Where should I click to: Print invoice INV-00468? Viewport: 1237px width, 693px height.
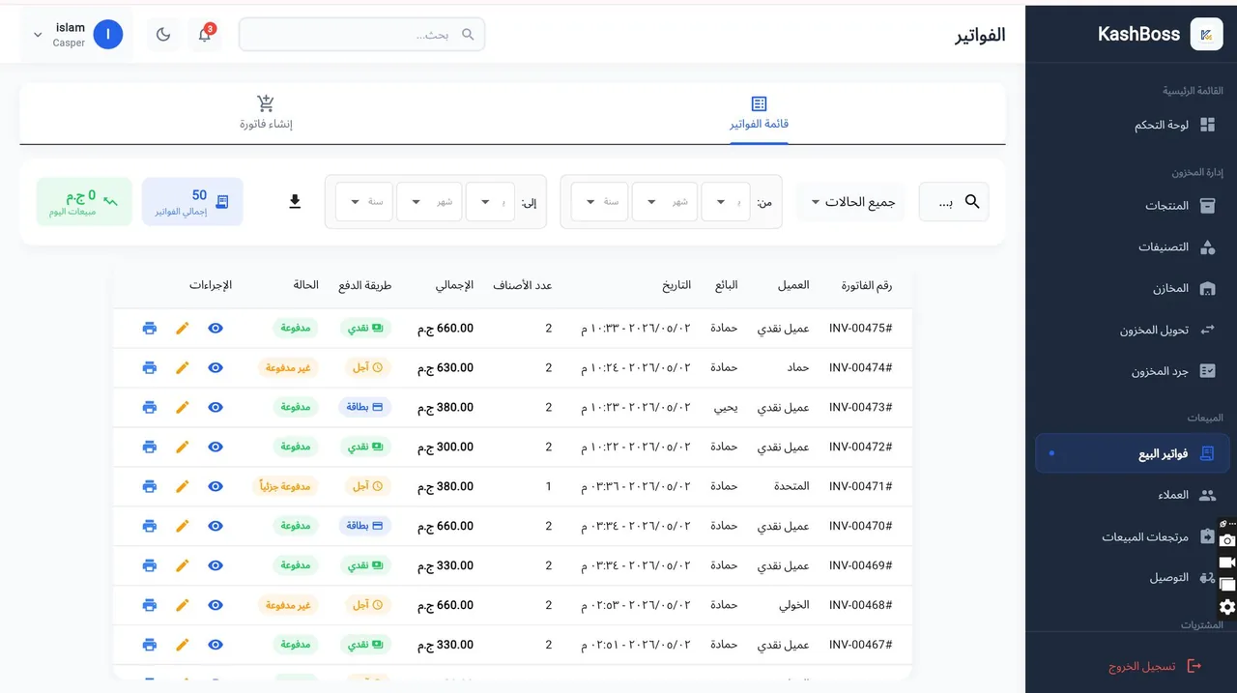[x=149, y=605]
